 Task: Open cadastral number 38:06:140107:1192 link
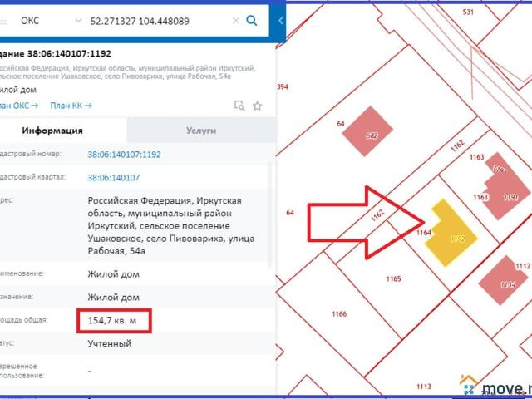[124, 155]
